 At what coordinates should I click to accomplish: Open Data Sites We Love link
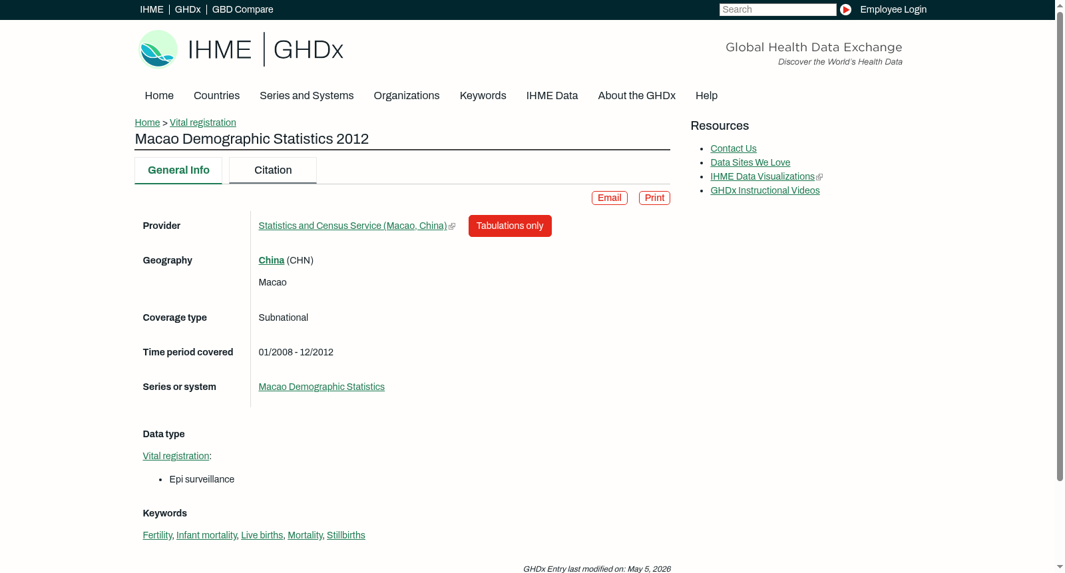(x=750, y=163)
